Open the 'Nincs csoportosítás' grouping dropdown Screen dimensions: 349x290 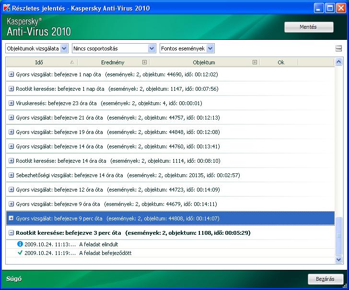(114, 48)
